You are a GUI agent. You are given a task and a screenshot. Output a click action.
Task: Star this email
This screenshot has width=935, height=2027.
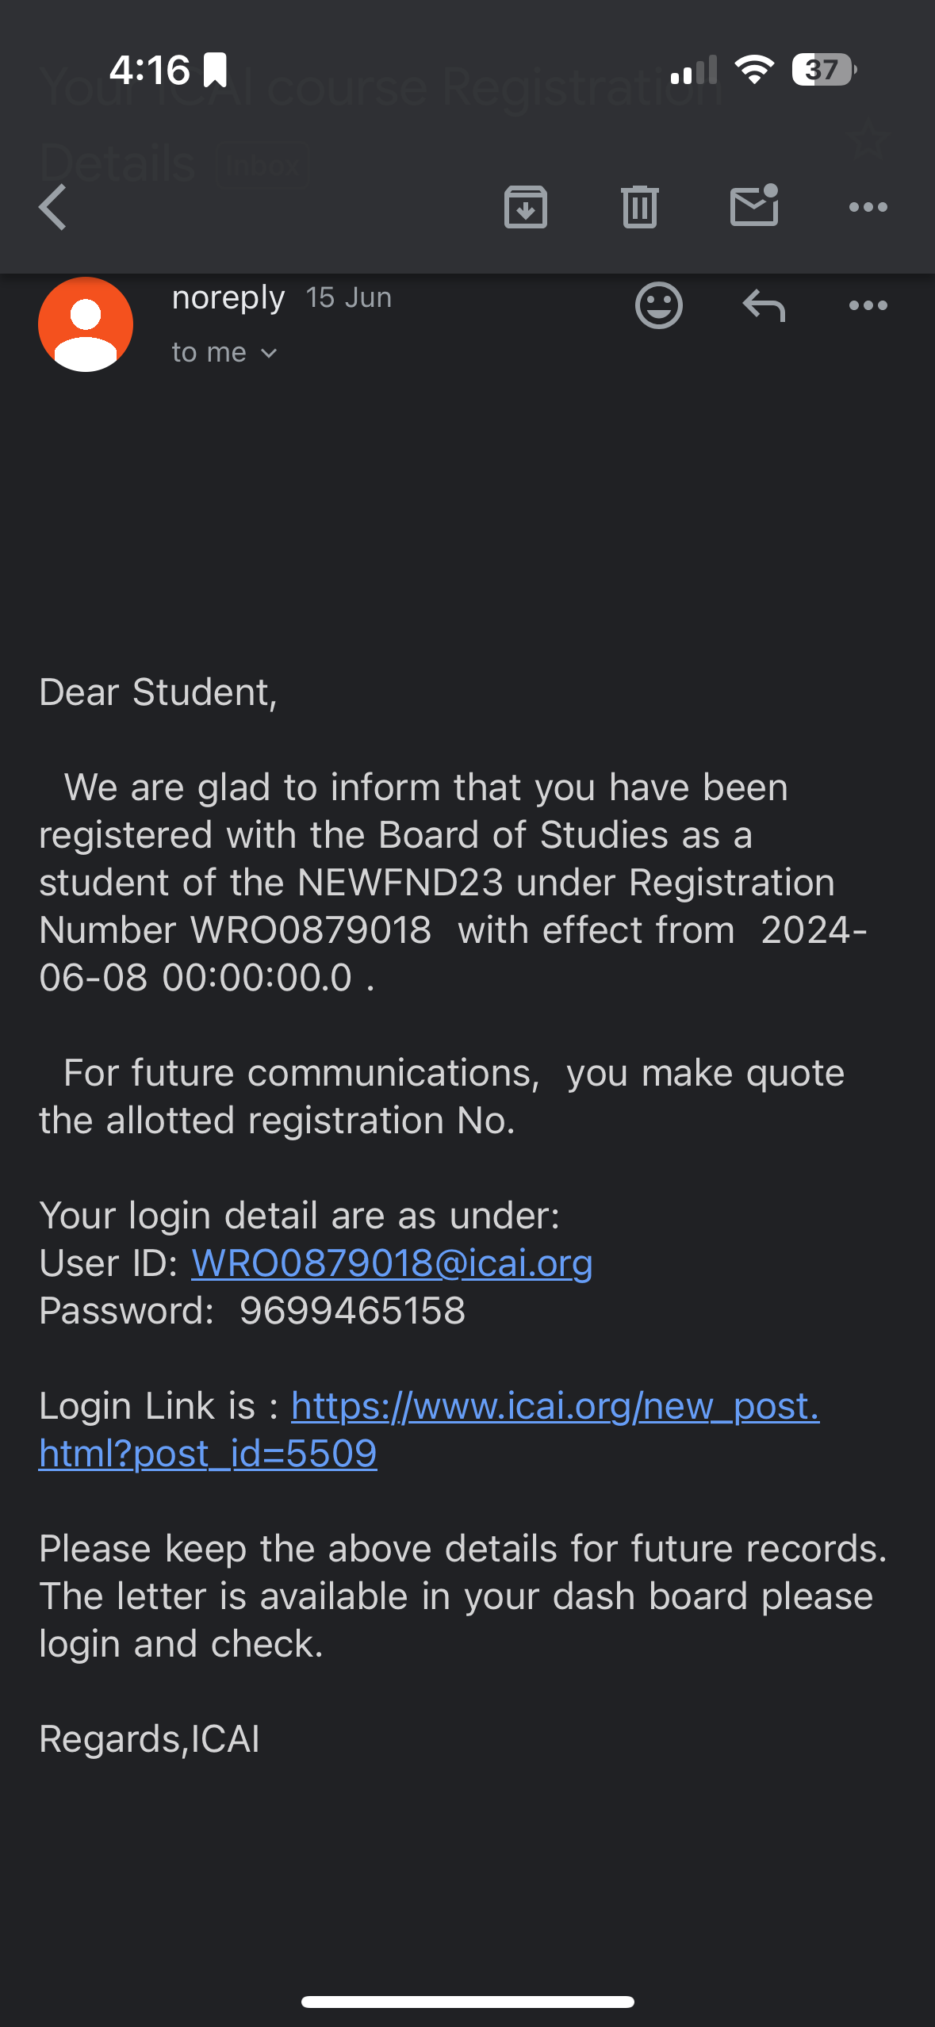click(868, 138)
